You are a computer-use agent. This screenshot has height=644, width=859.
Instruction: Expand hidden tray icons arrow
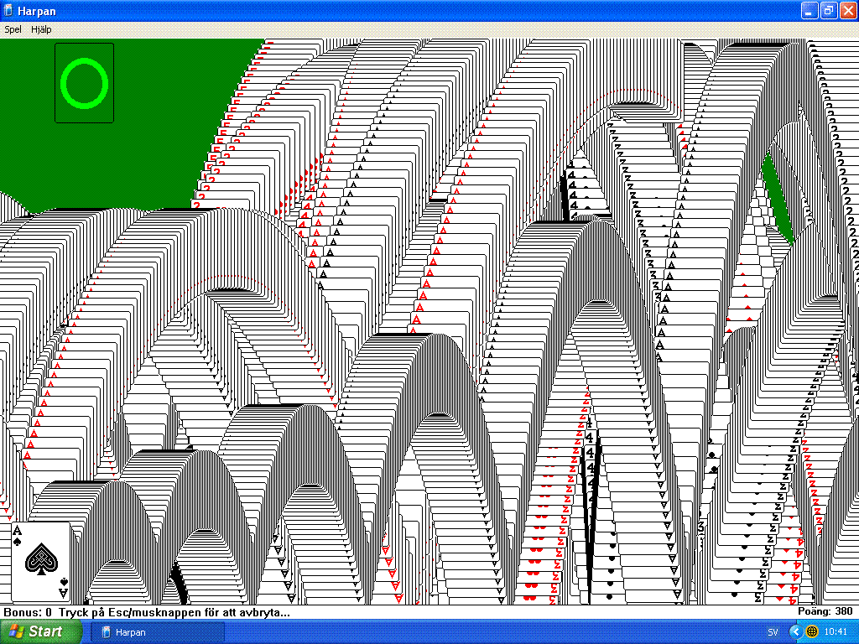(795, 632)
